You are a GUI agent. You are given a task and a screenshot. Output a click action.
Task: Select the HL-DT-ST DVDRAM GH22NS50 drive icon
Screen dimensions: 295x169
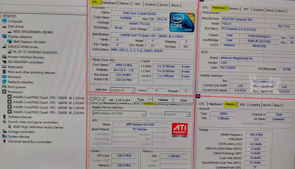[x=10, y=52]
